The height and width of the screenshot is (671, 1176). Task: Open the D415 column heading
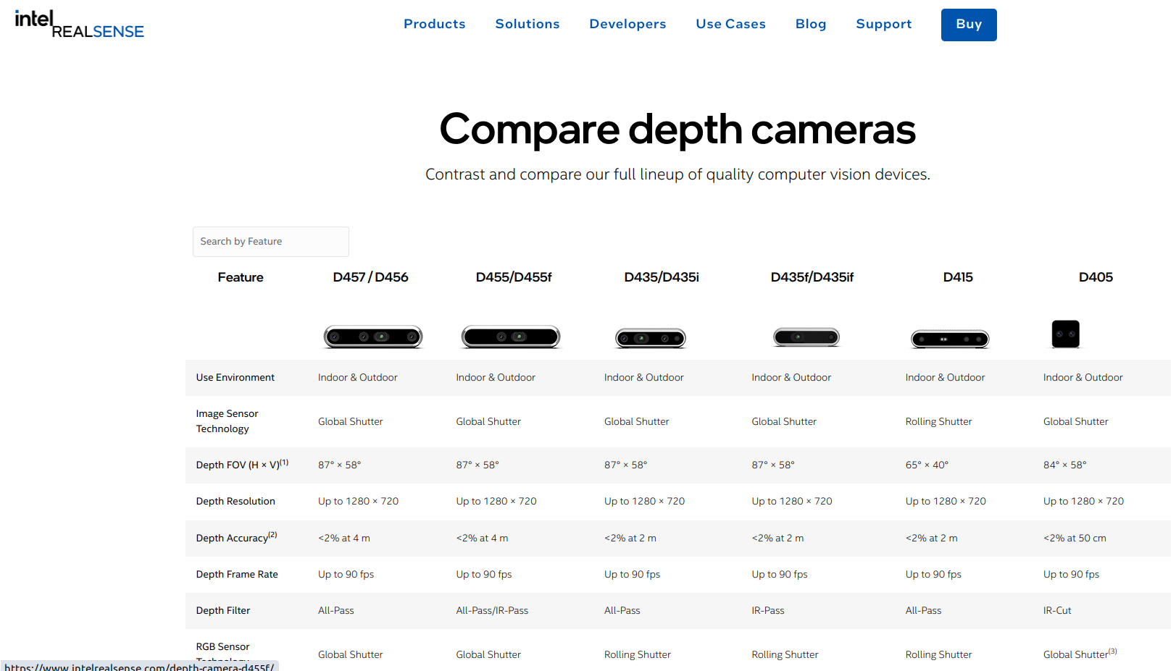(958, 277)
